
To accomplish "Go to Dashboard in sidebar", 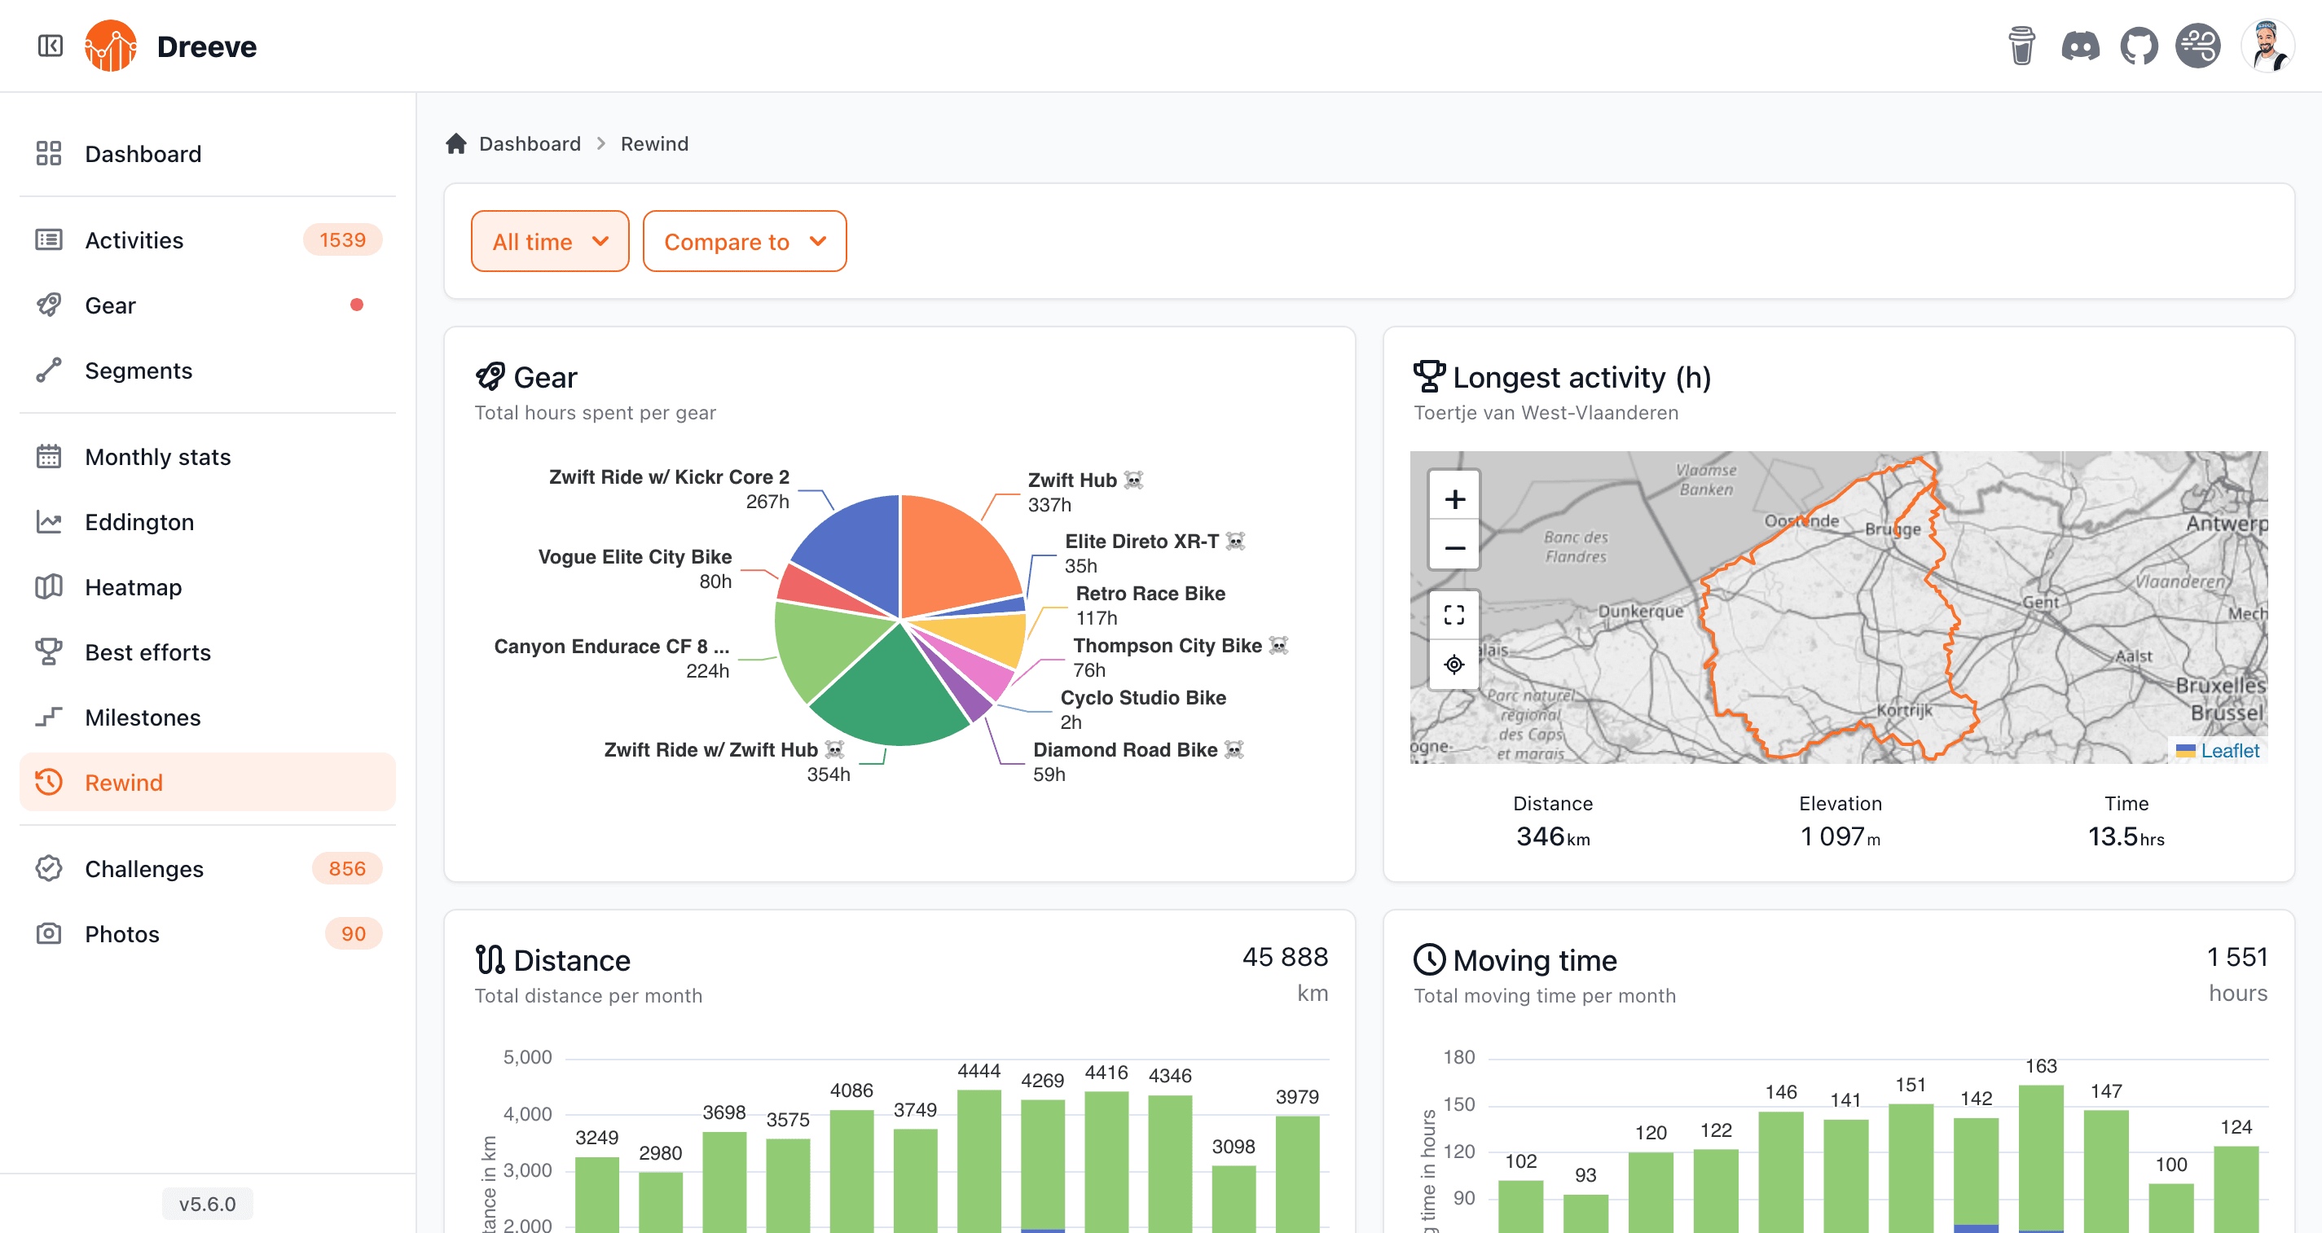I will (207, 154).
